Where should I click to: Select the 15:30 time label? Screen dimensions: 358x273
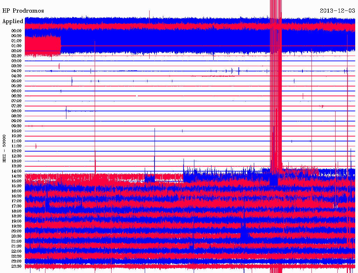coord(16,186)
